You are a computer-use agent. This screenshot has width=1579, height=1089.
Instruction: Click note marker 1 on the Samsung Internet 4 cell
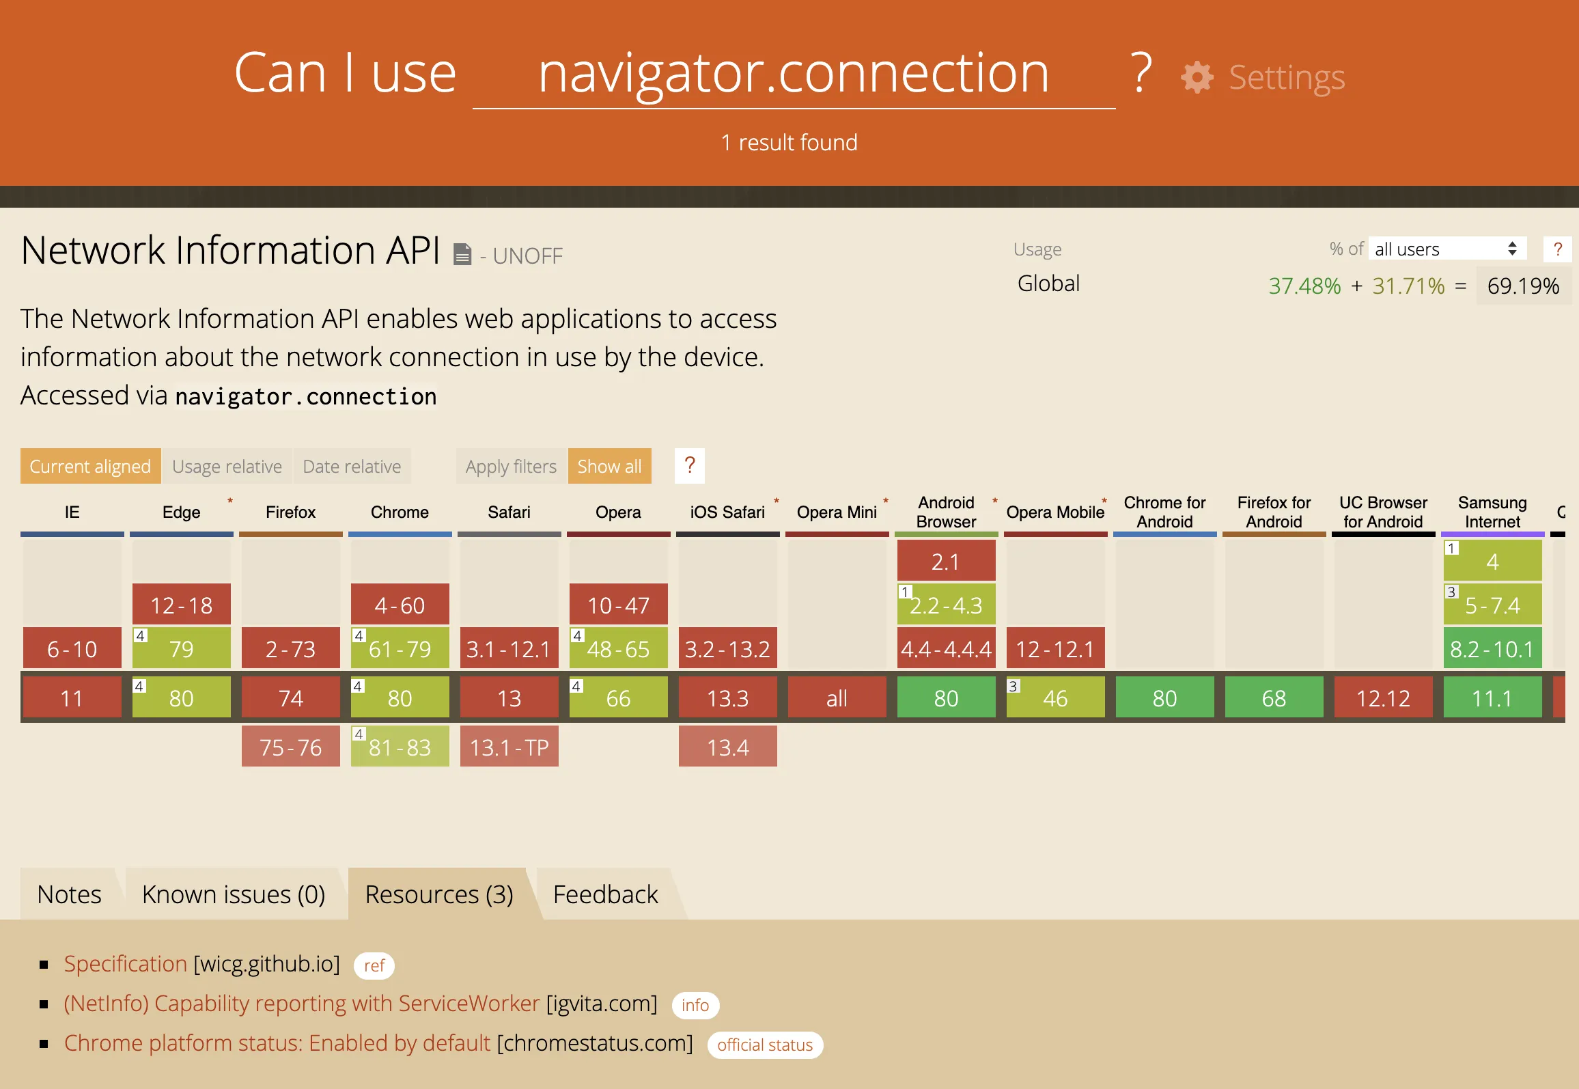tap(1451, 548)
